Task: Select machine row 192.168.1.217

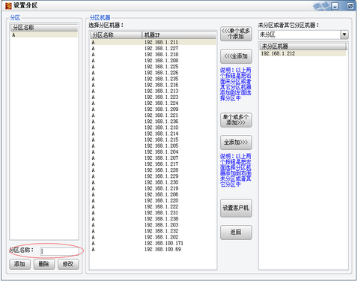Action: 153,164
